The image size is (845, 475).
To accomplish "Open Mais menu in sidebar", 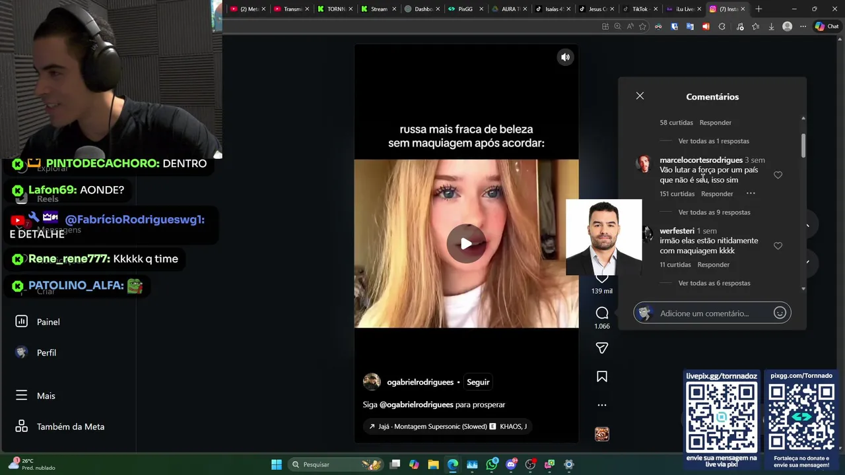I will [x=46, y=396].
